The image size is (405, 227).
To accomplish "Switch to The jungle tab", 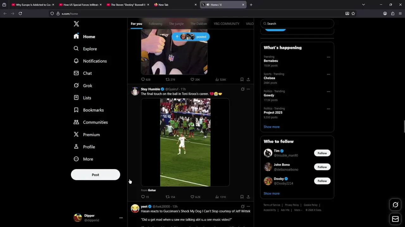I will click(x=176, y=24).
